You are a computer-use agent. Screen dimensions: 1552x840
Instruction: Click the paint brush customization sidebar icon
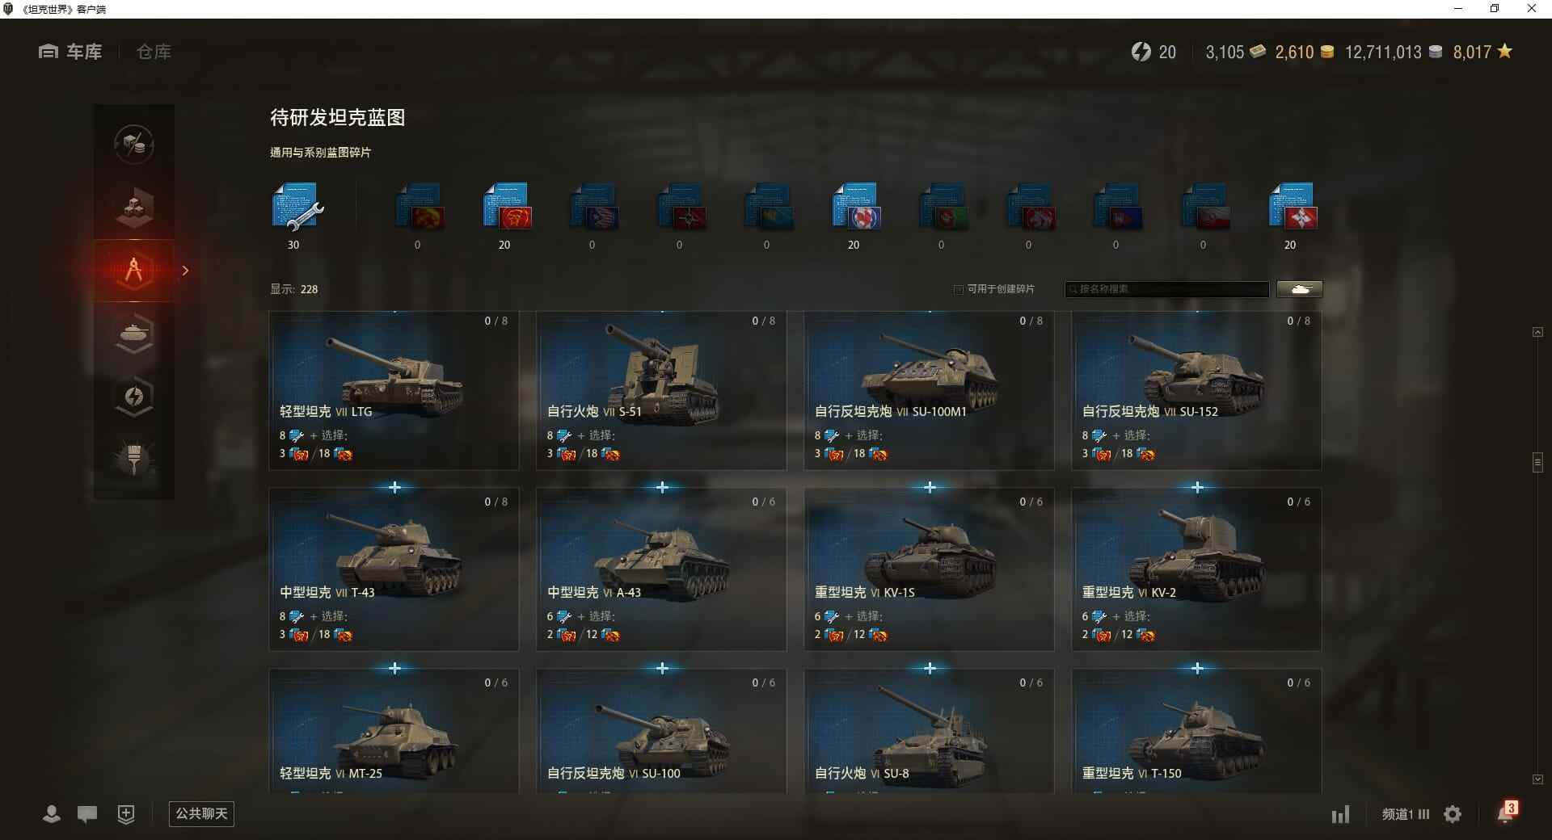click(x=134, y=459)
